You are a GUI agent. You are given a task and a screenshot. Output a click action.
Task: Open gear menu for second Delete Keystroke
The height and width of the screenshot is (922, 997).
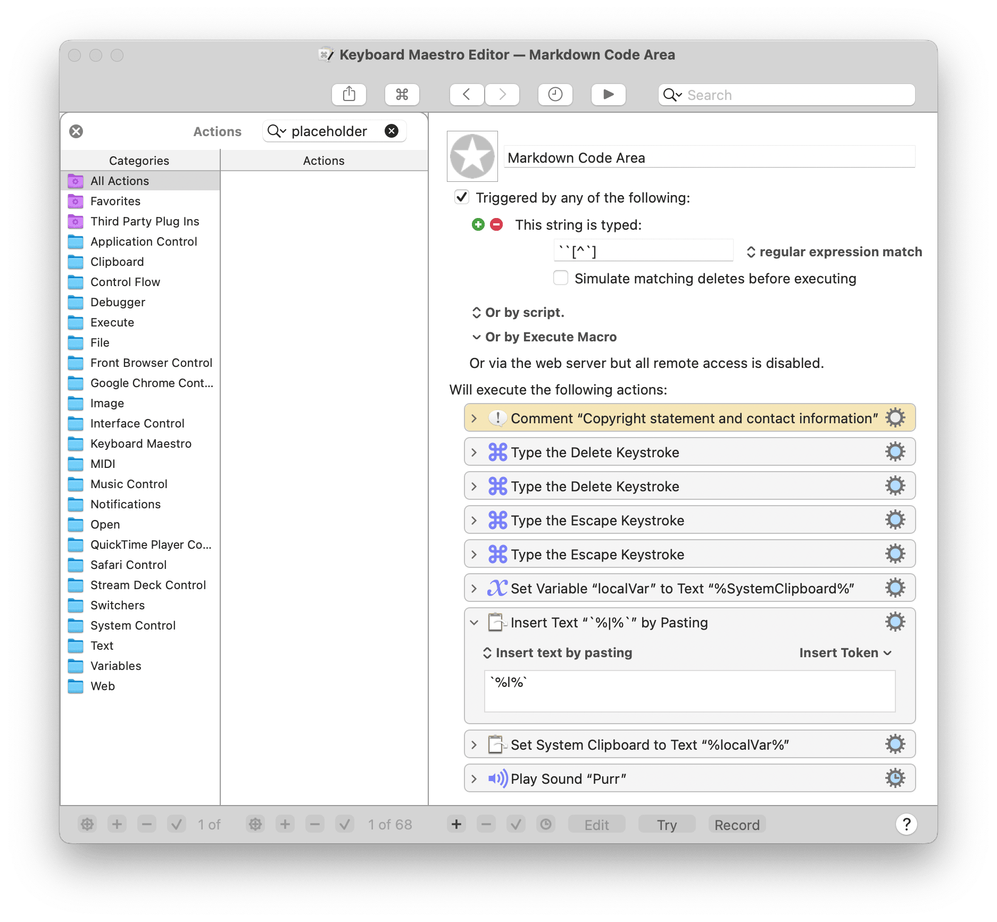[x=895, y=486]
